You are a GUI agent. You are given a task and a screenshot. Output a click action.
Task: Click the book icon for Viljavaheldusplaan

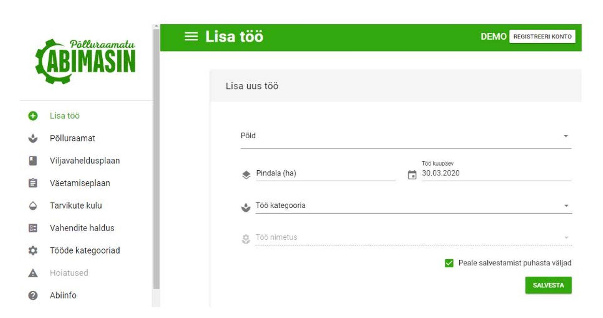(33, 161)
